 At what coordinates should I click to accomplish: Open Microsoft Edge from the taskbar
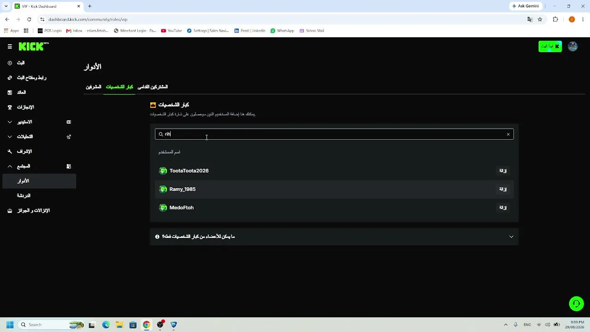(x=106, y=325)
